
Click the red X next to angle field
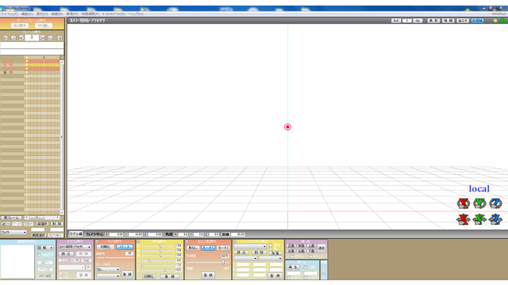coord(175,234)
